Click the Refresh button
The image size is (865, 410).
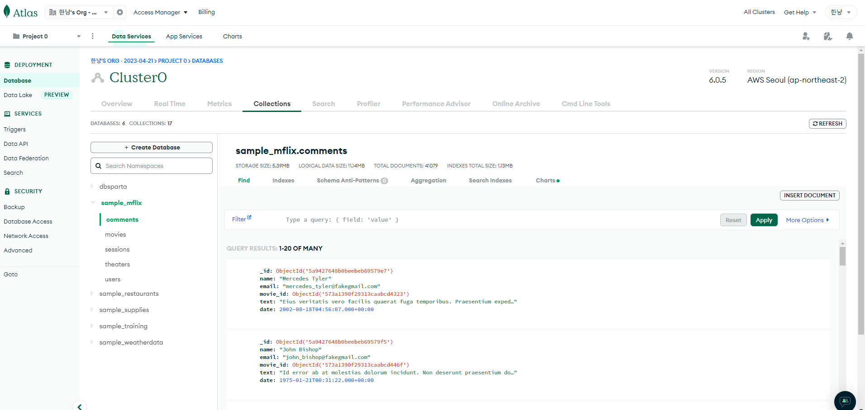coord(827,124)
